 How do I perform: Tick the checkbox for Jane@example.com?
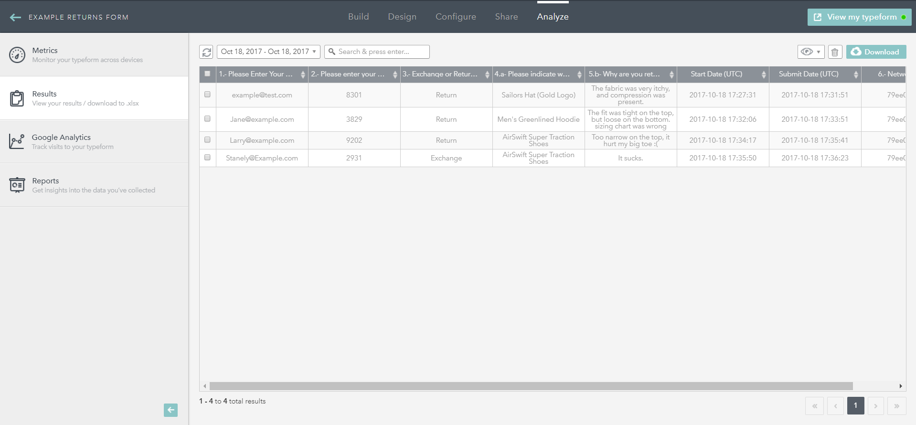(x=207, y=119)
